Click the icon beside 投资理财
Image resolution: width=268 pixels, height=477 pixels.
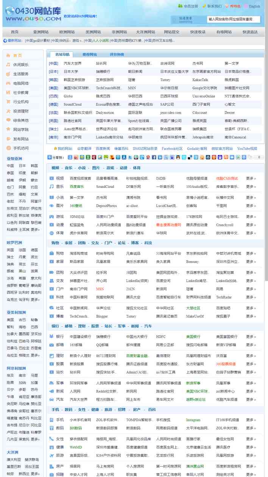(x=8, y=111)
